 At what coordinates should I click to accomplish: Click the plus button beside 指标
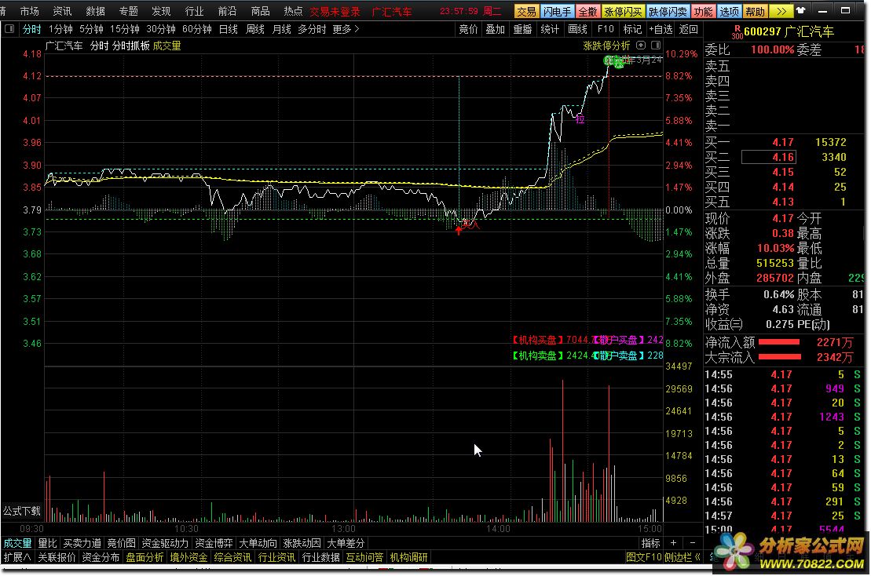click(x=673, y=543)
